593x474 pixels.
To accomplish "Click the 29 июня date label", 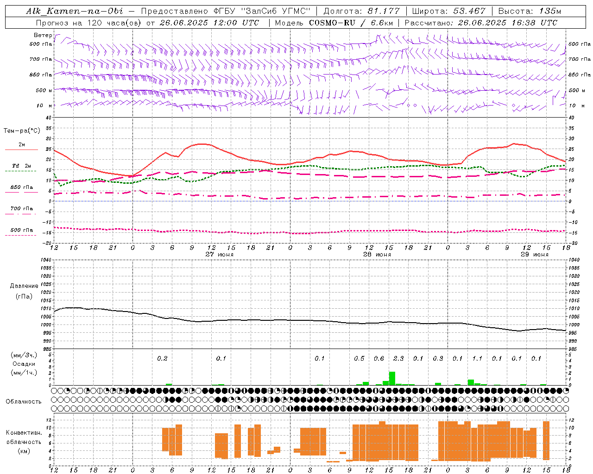I will [535, 255].
